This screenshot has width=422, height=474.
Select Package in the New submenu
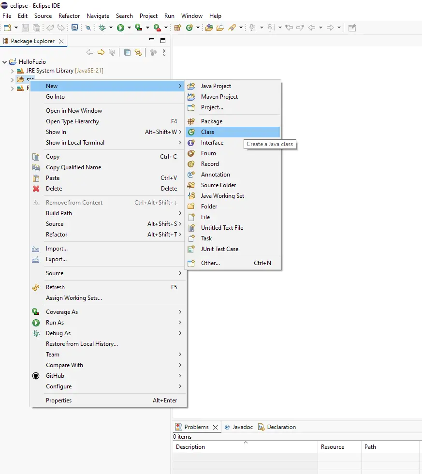pos(233,121)
